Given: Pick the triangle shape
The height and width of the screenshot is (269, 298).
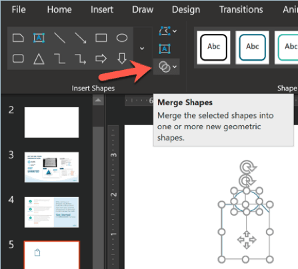Looking at the screenshot, I should click(x=39, y=59).
